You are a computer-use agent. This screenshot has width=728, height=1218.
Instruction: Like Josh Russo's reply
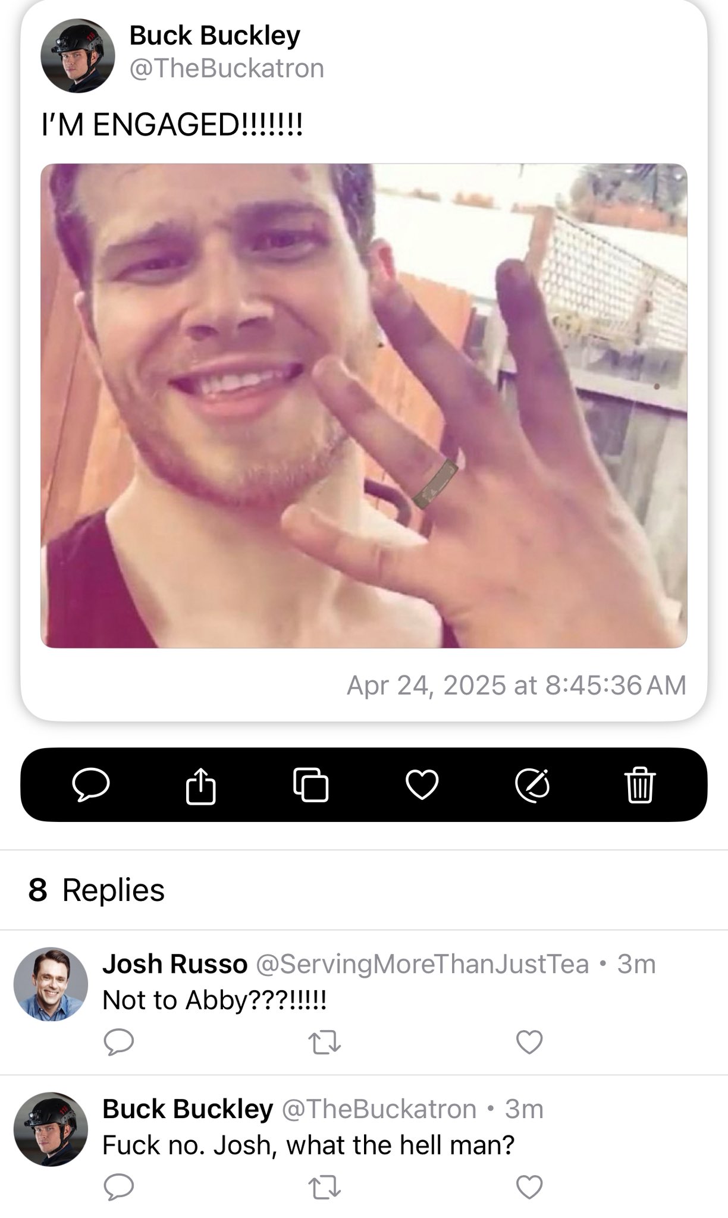(x=529, y=1042)
